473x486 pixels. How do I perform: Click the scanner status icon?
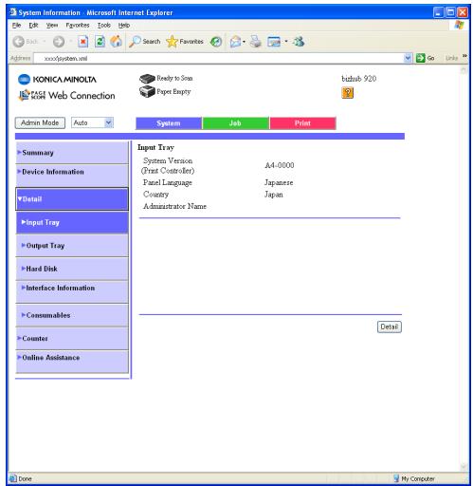coord(147,78)
